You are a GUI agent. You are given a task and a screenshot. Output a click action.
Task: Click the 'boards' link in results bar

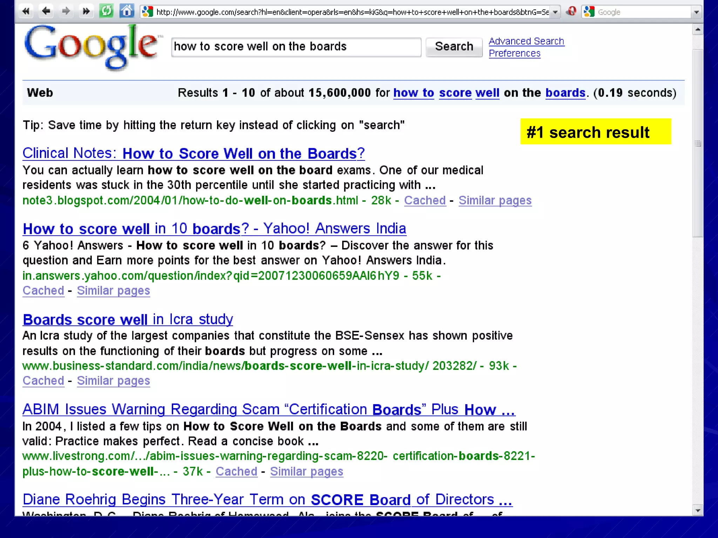(x=565, y=93)
